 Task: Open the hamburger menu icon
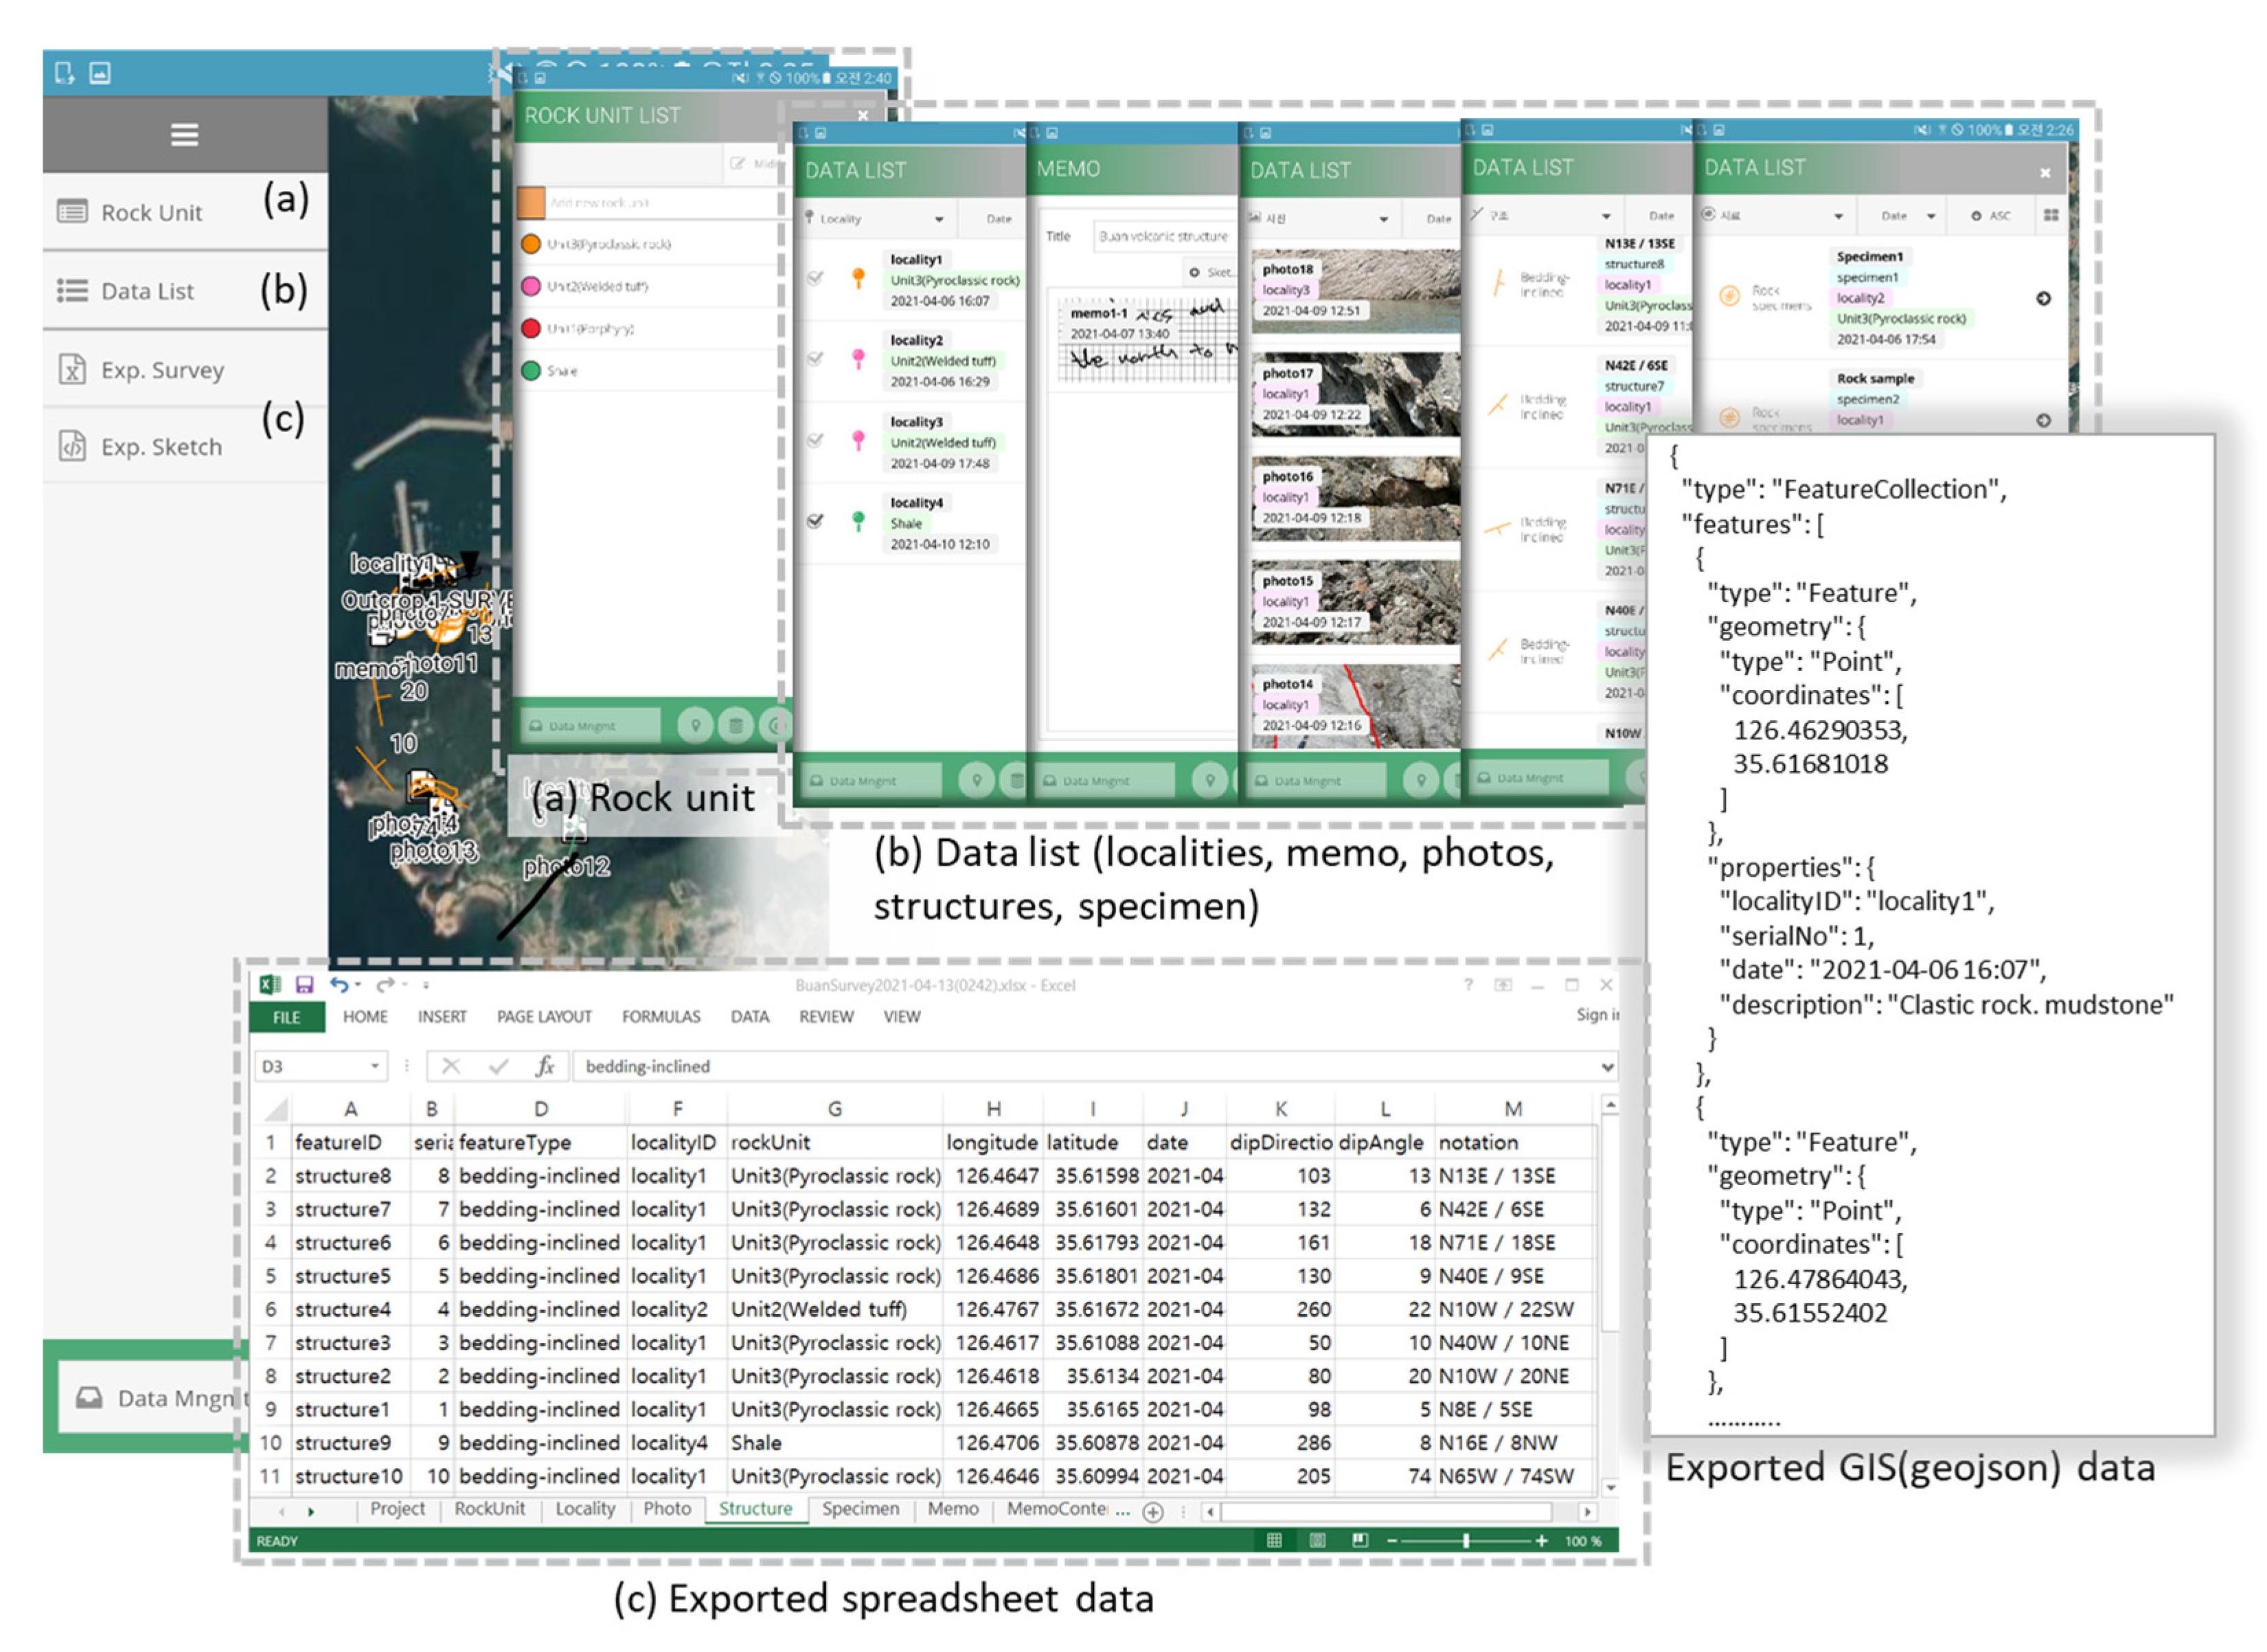tap(184, 134)
